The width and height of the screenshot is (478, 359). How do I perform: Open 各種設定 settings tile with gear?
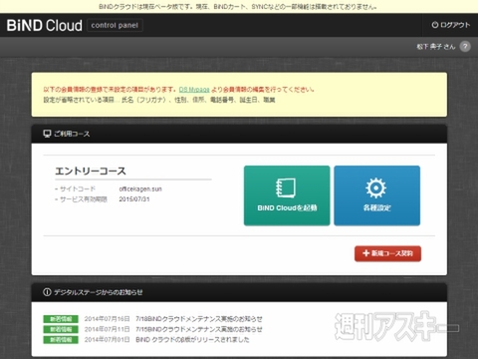coord(376,195)
